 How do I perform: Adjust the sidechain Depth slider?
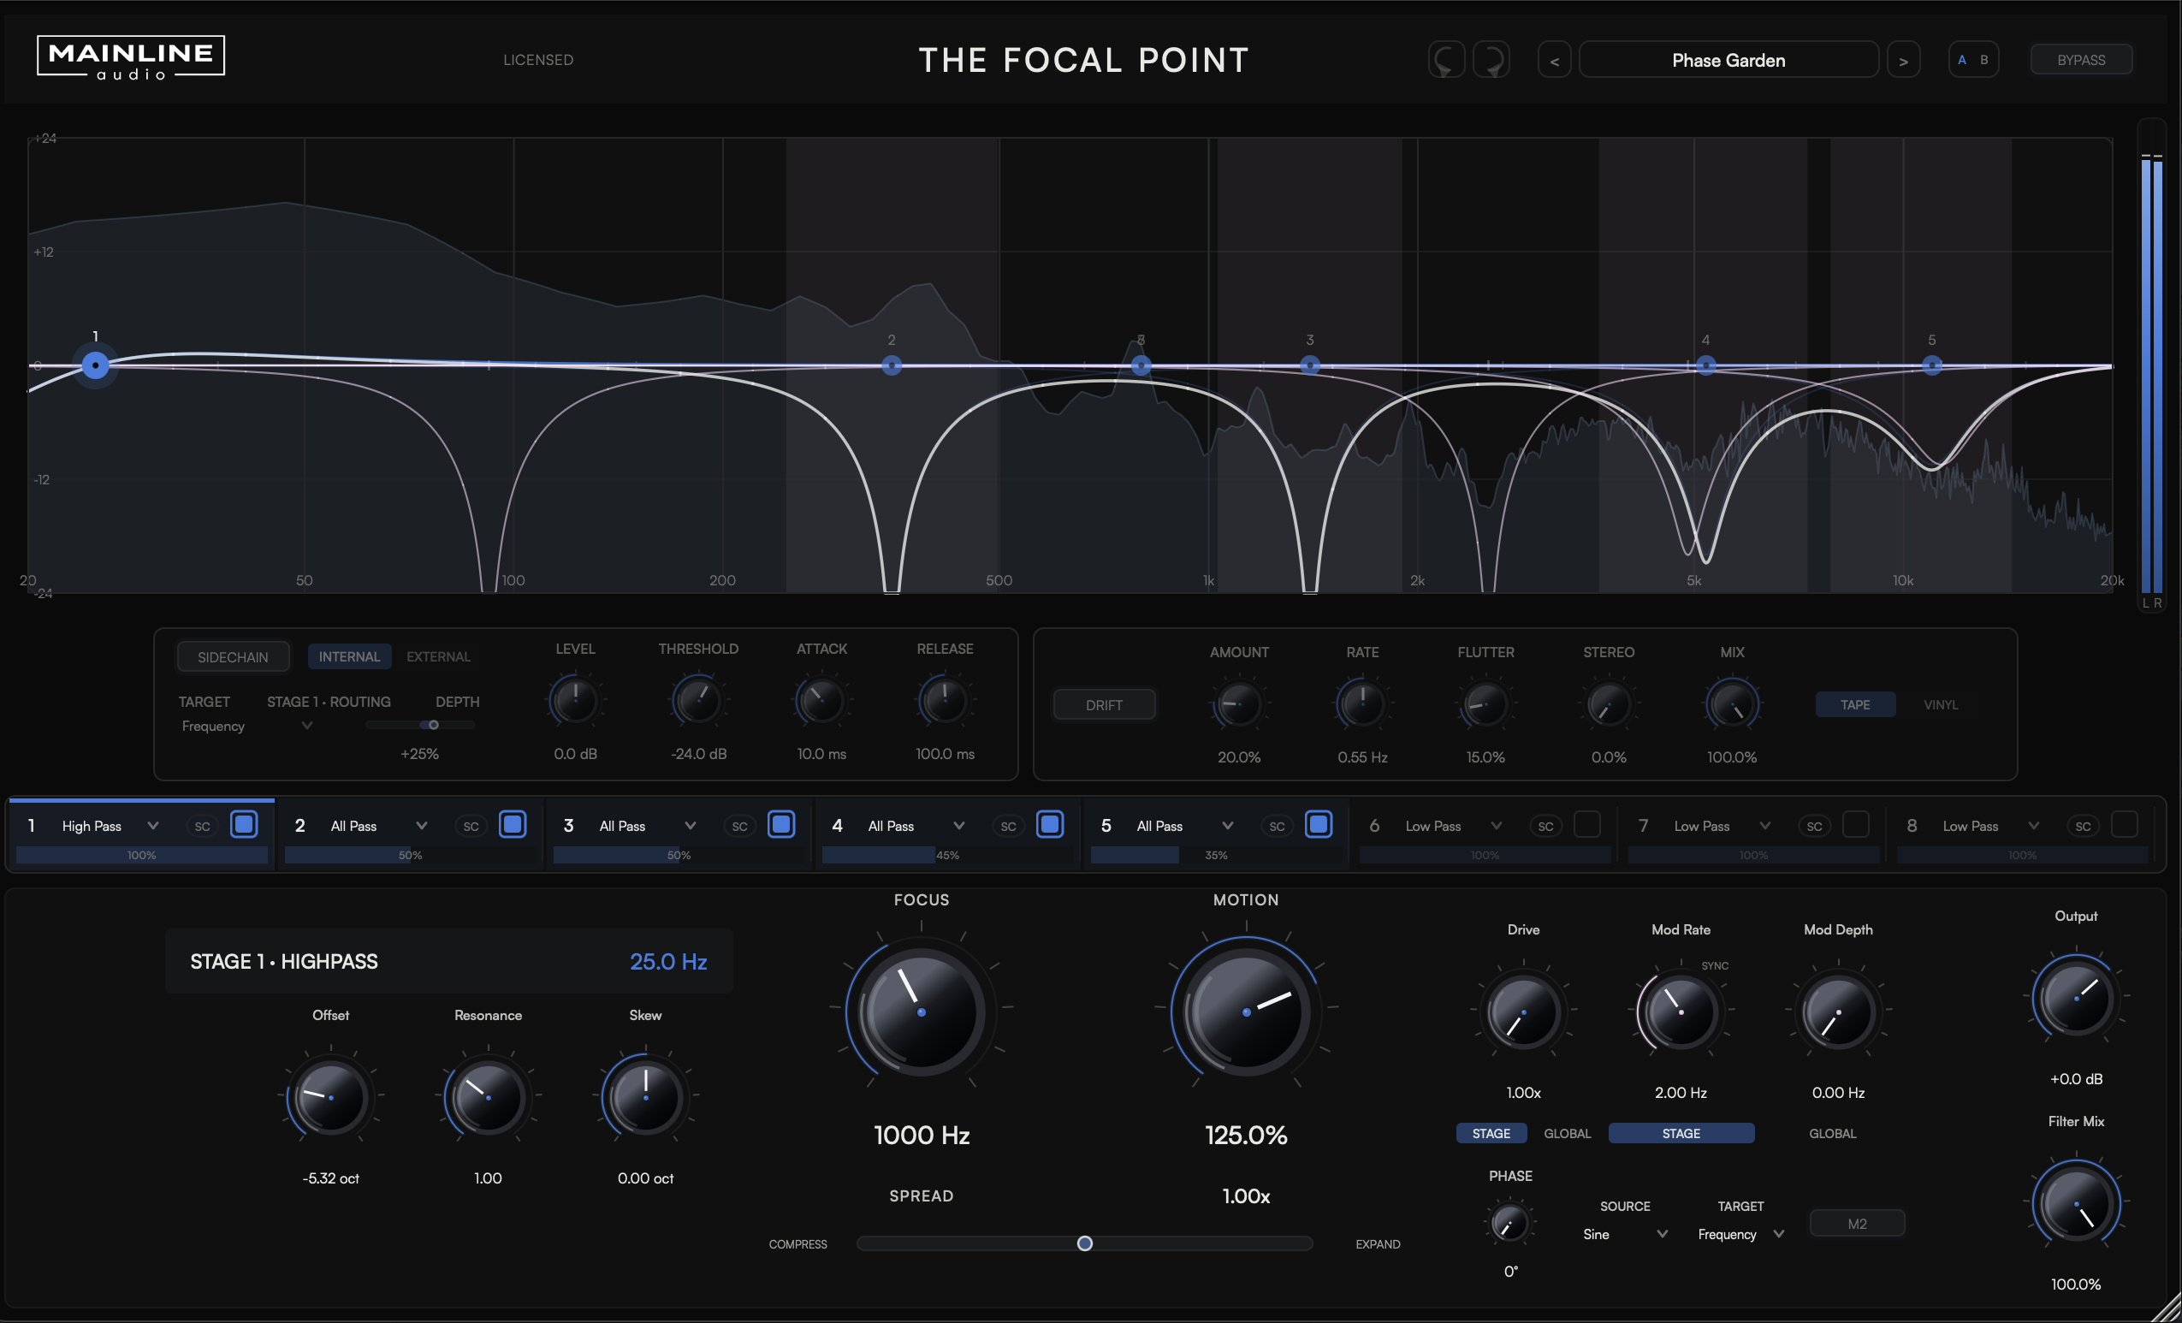click(420, 726)
